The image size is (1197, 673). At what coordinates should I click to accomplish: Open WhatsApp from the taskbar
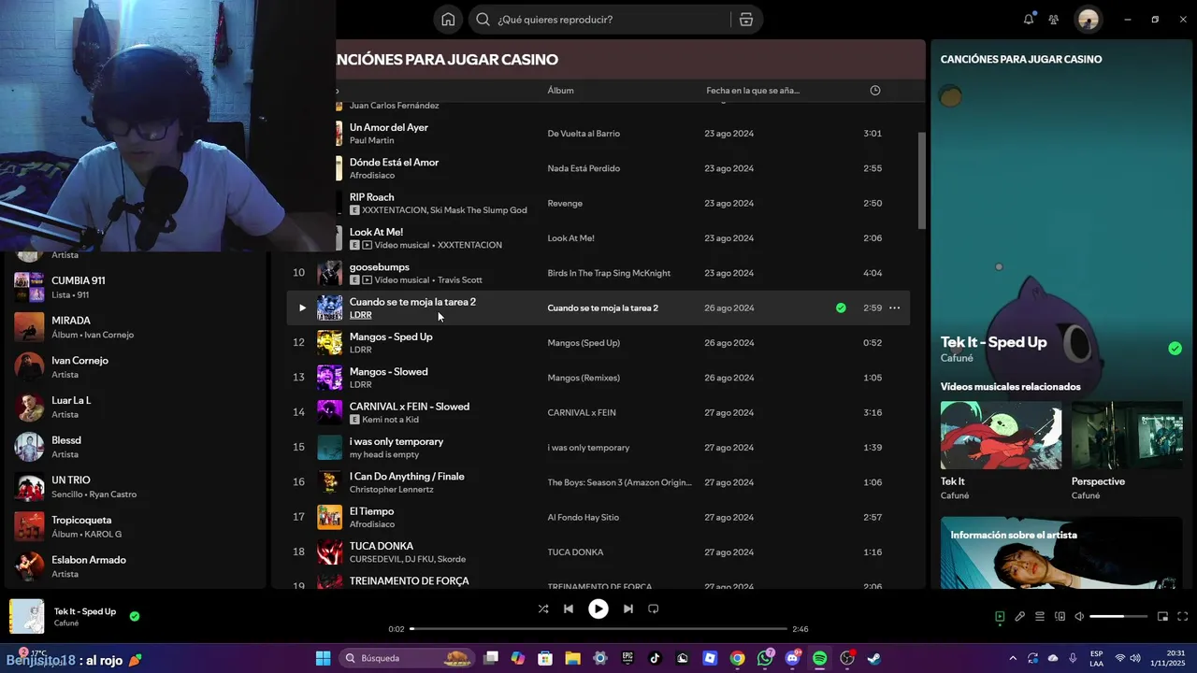pyautogui.click(x=766, y=658)
